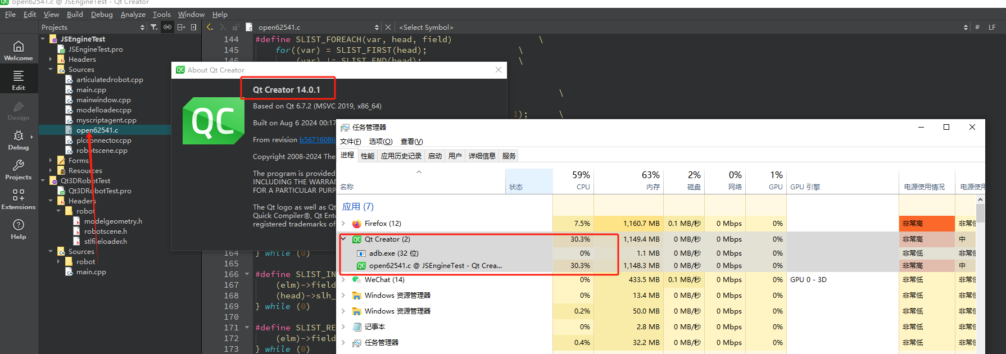Open the Projects mode in sidebar
The image size is (1006, 354).
click(x=19, y=170)
